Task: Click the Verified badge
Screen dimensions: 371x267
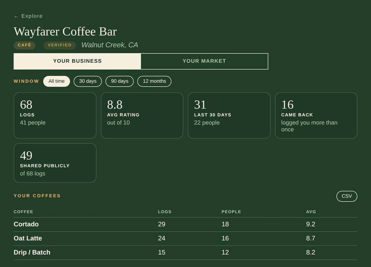Action: [x=60, y=45]
